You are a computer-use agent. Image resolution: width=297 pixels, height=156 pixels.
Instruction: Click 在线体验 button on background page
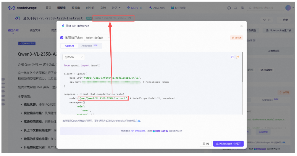coord(263,132)
